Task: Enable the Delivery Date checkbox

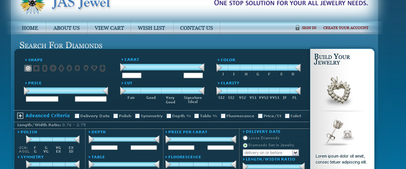Action: 77,116
